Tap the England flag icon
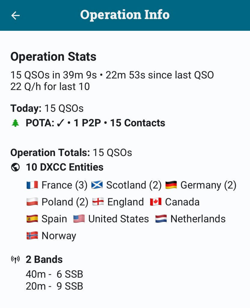 click(98, 202)
